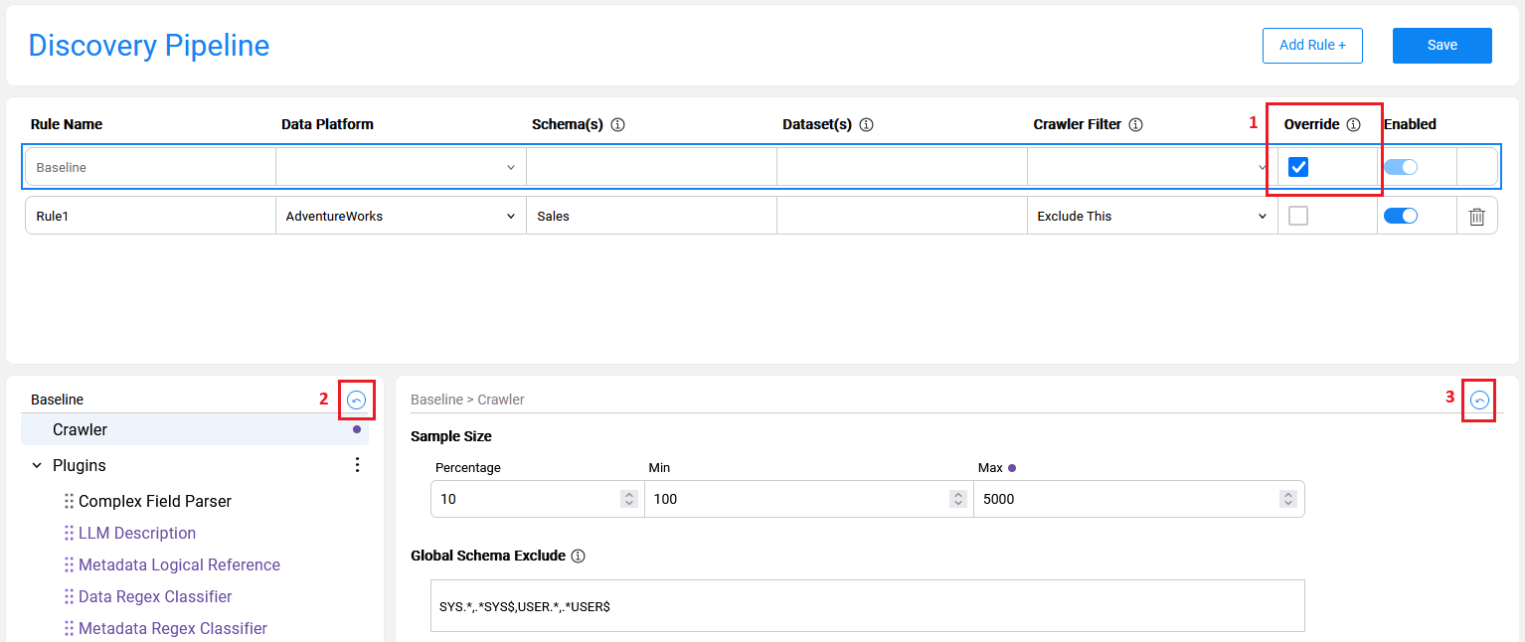Collapse the Plugins tree section

click(37, 465)
